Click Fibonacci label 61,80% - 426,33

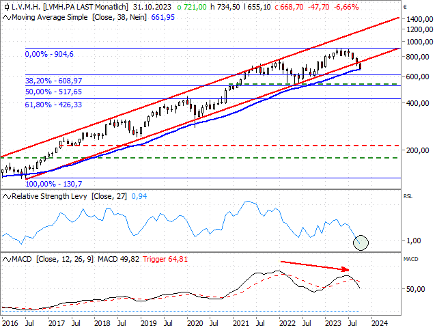53,105
